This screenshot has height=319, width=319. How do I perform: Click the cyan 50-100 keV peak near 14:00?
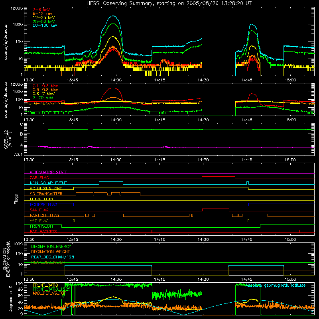[113, 16]
